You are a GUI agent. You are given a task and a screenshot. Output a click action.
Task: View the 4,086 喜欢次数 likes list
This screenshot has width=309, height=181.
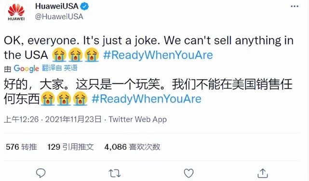[132, 147]
